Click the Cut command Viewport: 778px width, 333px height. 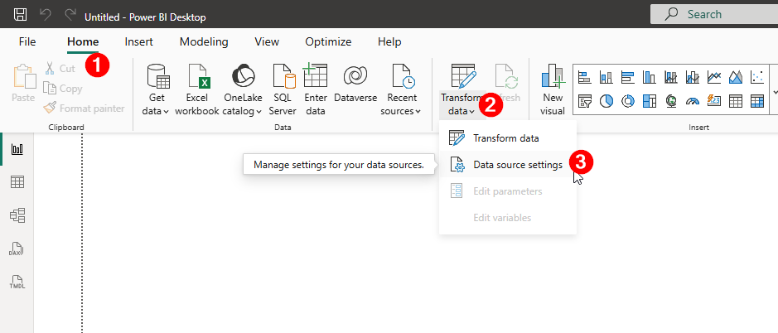[59, 68]
